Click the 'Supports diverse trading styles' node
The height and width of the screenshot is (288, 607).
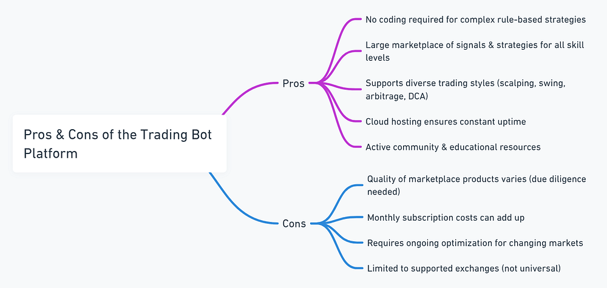tap(465, 90)
